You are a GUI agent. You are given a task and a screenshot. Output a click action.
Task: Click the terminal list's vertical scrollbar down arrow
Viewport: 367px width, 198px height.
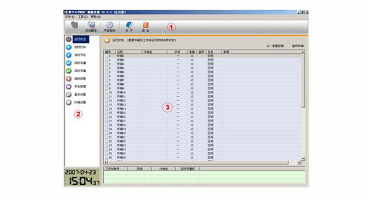[x=303, y=158]
